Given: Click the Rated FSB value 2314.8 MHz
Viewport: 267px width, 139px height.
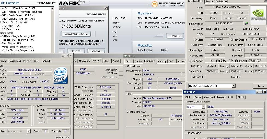Looking at the screenshot, I should click(x=17, y=122).
